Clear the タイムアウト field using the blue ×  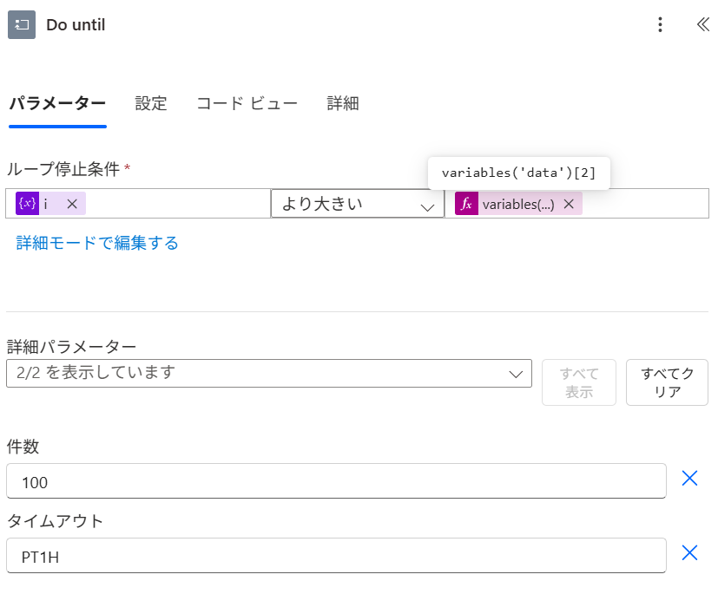click(x=690, y=552)
